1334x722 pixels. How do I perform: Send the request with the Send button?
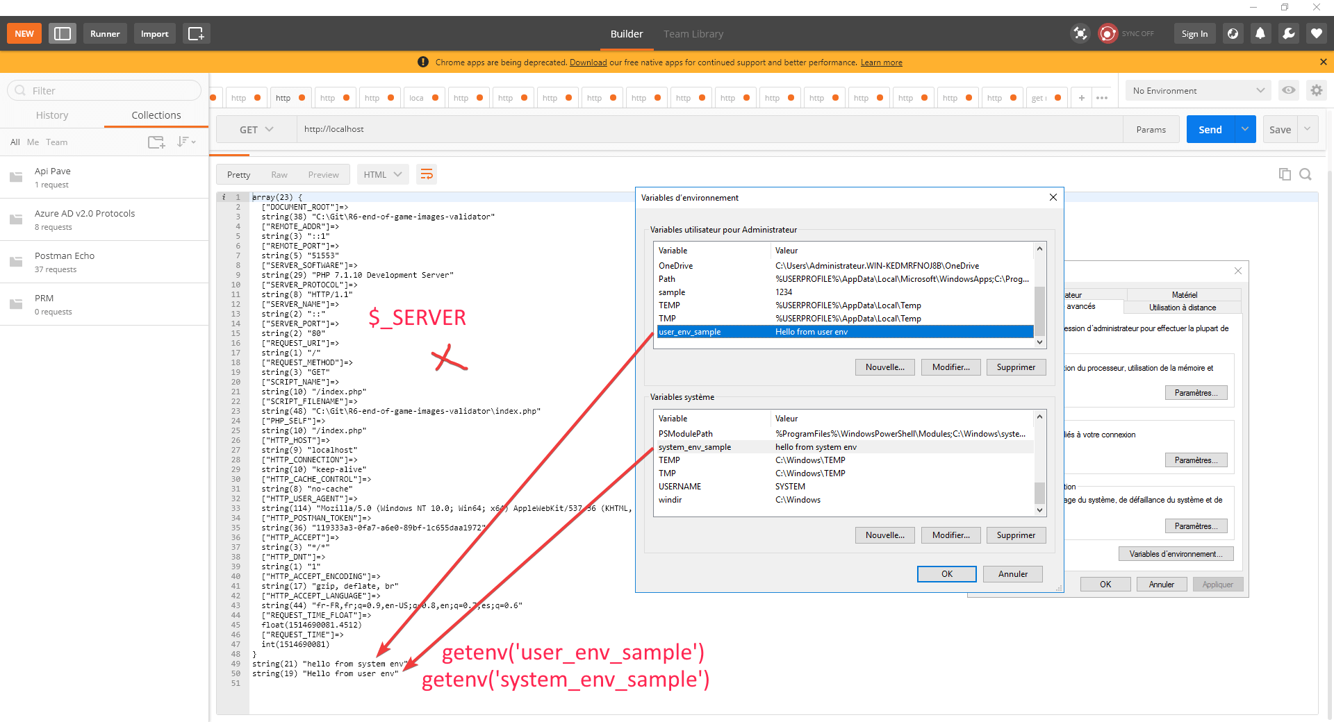tap(1210, 129)
